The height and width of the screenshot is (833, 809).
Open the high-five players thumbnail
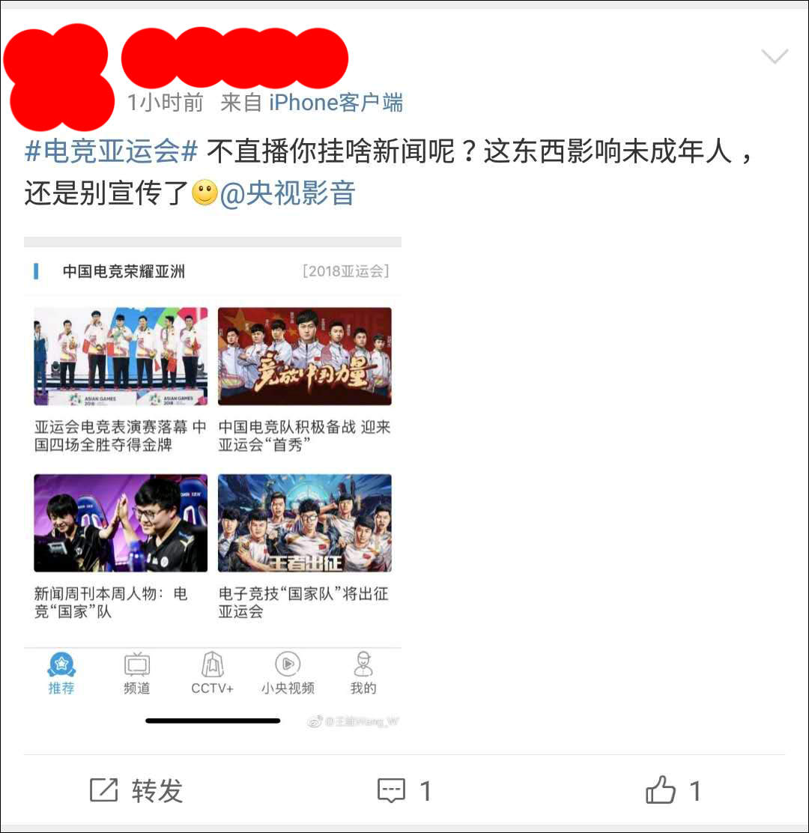click(121, 524)
